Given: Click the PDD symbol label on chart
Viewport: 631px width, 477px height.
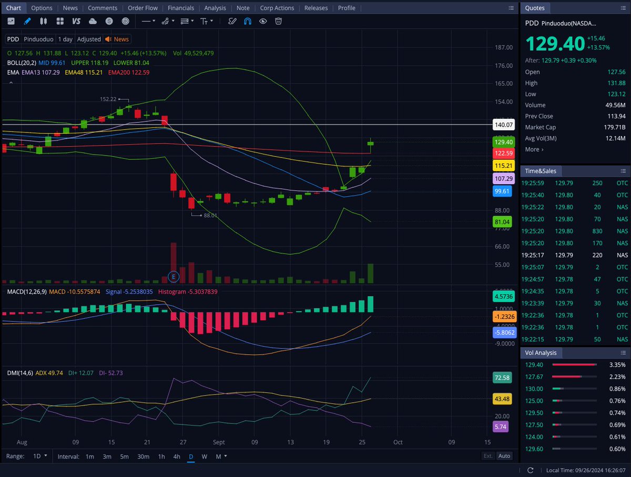Looking at the screenshot, I should (x=13, y=39).
